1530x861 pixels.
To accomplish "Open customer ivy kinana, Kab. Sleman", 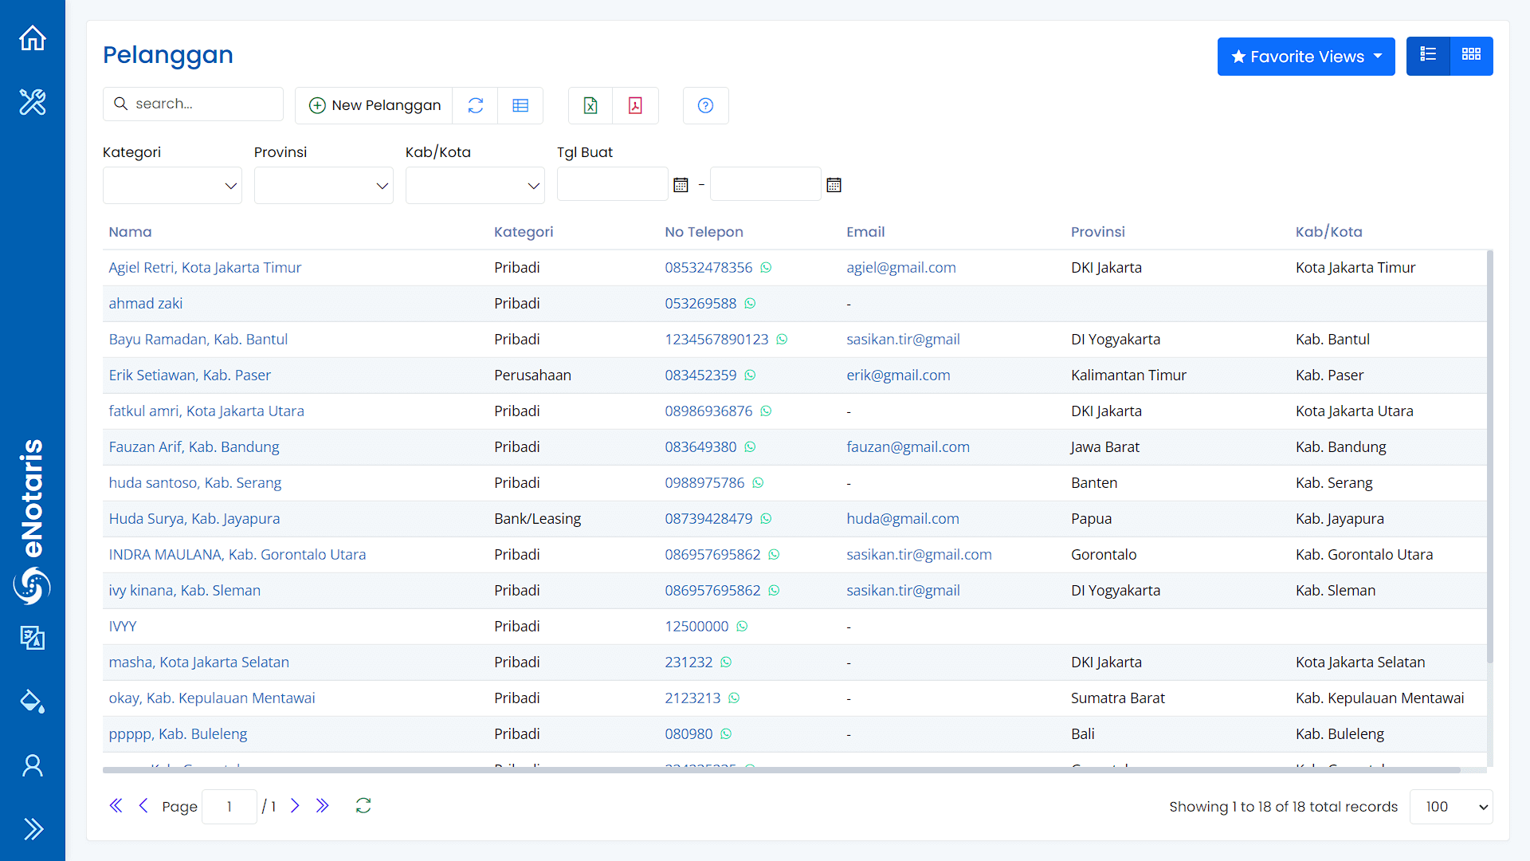I will click(185, 591).
